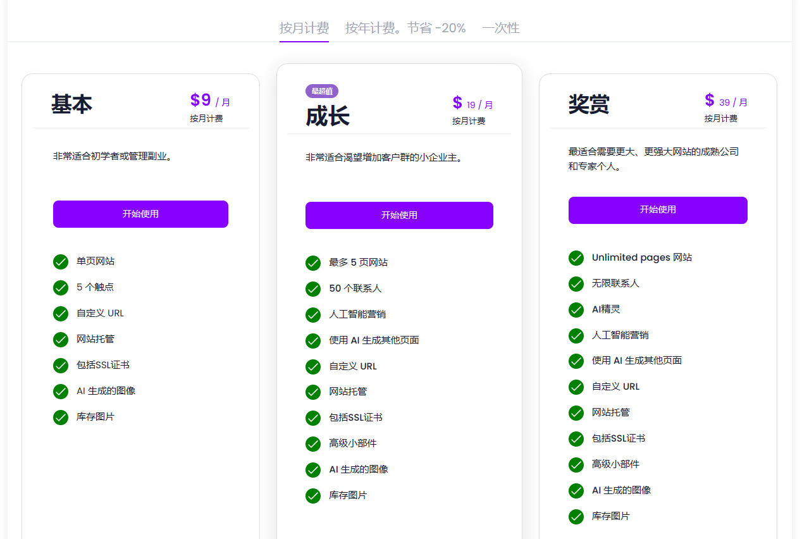Switch to the 按月计费 tab
This screenshot has width=802, height=539.
click(x=304, y=28)
